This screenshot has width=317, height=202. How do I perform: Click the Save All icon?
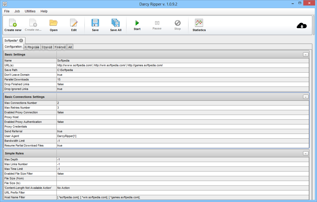click(116, 23)
